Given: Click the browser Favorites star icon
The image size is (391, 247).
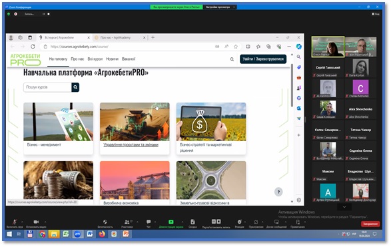Looking at the screenshot, I should point(236,47).
